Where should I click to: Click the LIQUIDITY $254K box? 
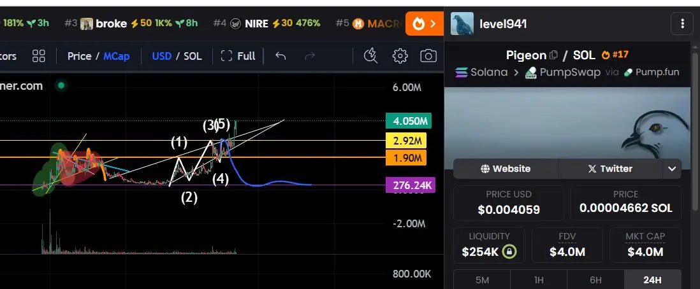point(489,245)
